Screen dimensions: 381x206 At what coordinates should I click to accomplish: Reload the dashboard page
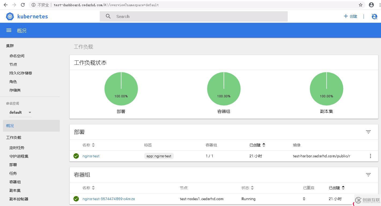pos(23,5)
